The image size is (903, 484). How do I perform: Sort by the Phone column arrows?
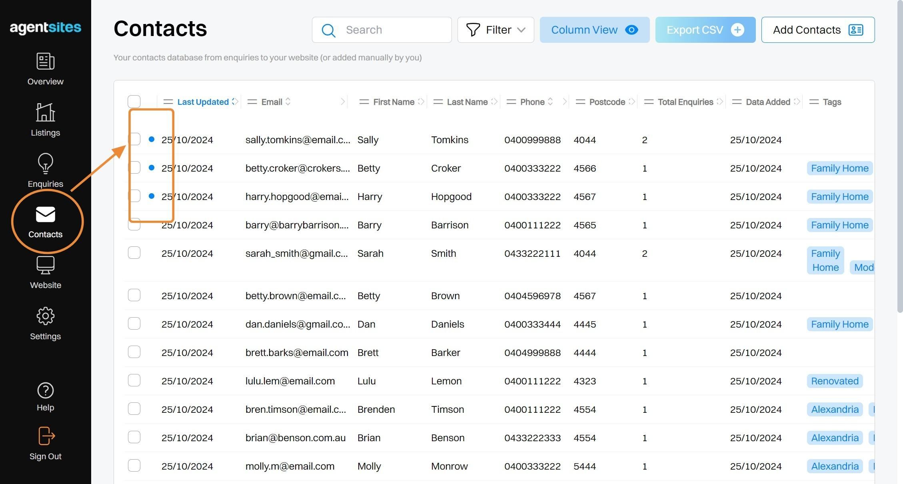pyautogui.click(x=550, y=102)
